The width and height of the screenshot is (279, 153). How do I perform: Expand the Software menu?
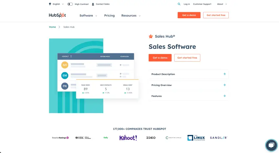pos(88,16)
